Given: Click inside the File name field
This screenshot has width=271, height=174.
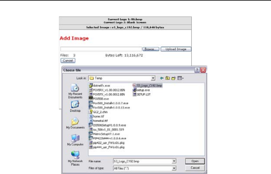Looking at the screenshot, I should tap(143, 161).
